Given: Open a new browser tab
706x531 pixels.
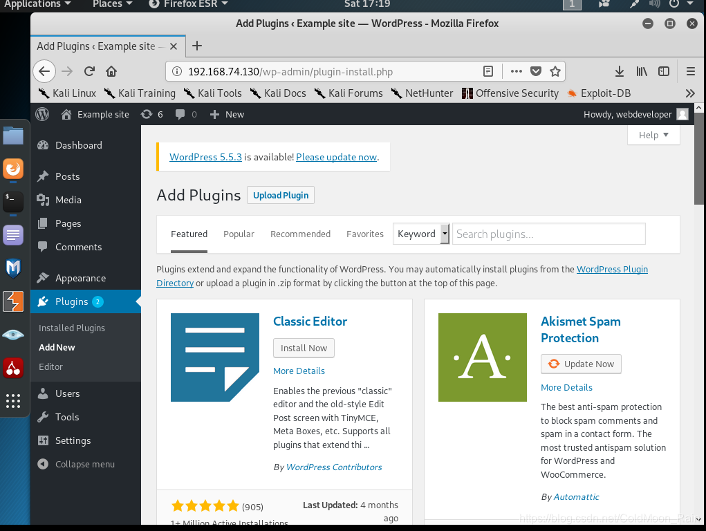Looking at the screenshot, I should [197, 46].
